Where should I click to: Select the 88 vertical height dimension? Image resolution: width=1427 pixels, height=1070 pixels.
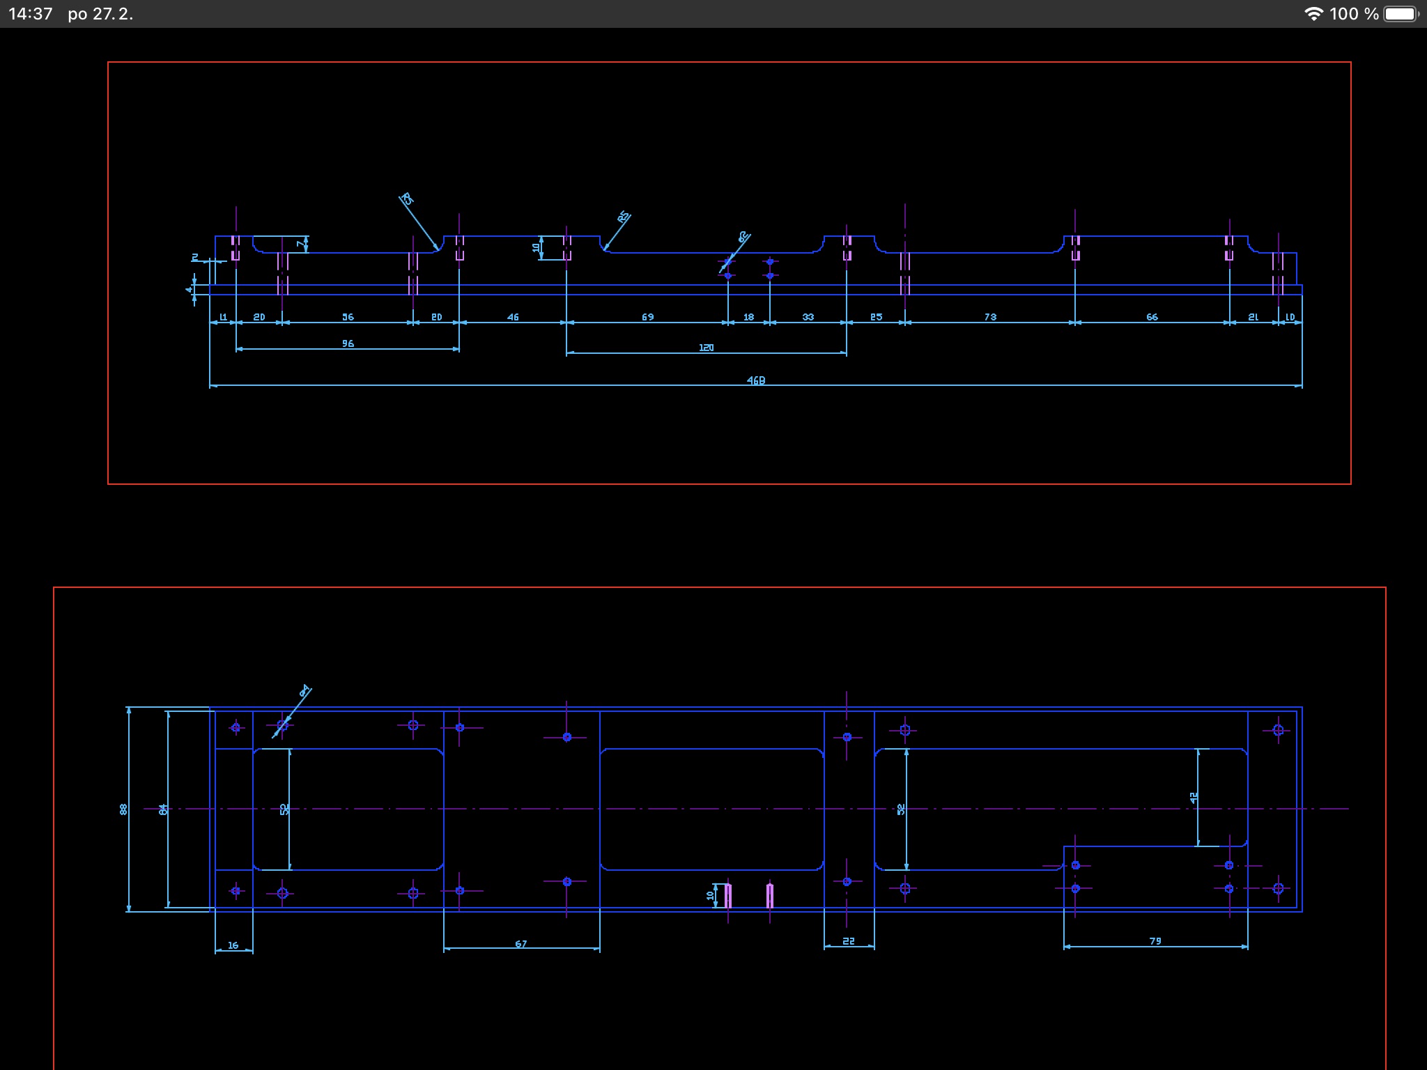point(124,809)
